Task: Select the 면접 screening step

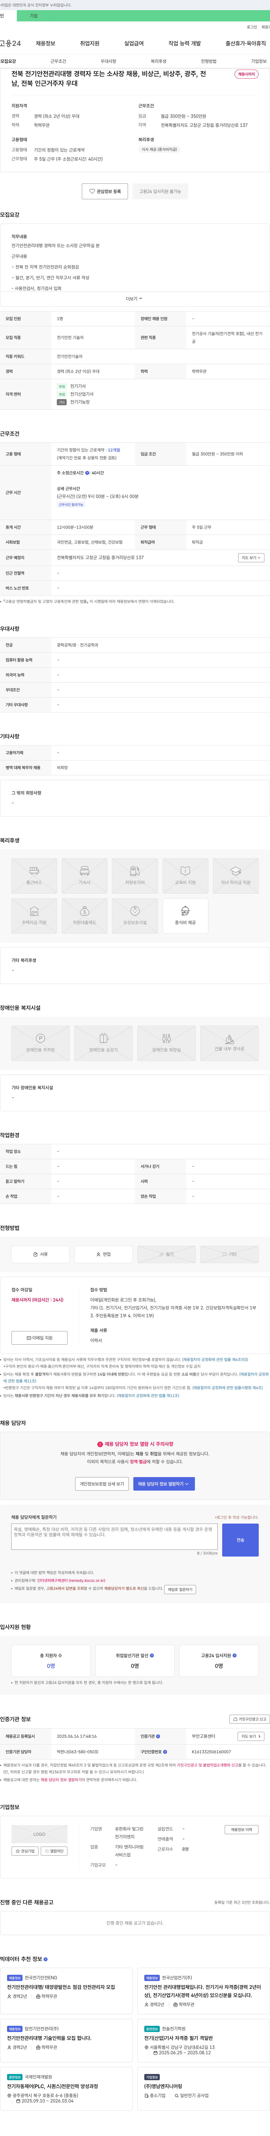Action: coord(103,1254)
